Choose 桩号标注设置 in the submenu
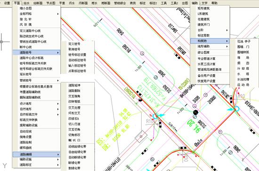 coord(77,55)
